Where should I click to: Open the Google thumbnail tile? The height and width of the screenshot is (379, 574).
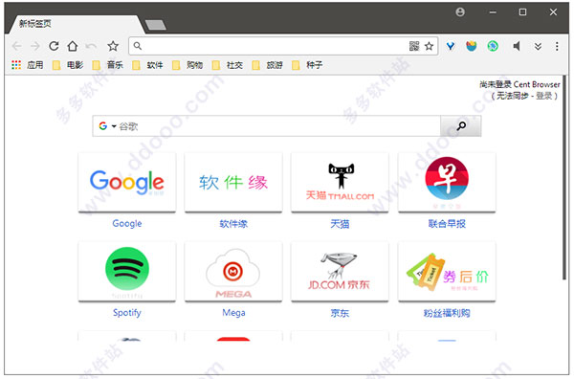tap(127, 183)
